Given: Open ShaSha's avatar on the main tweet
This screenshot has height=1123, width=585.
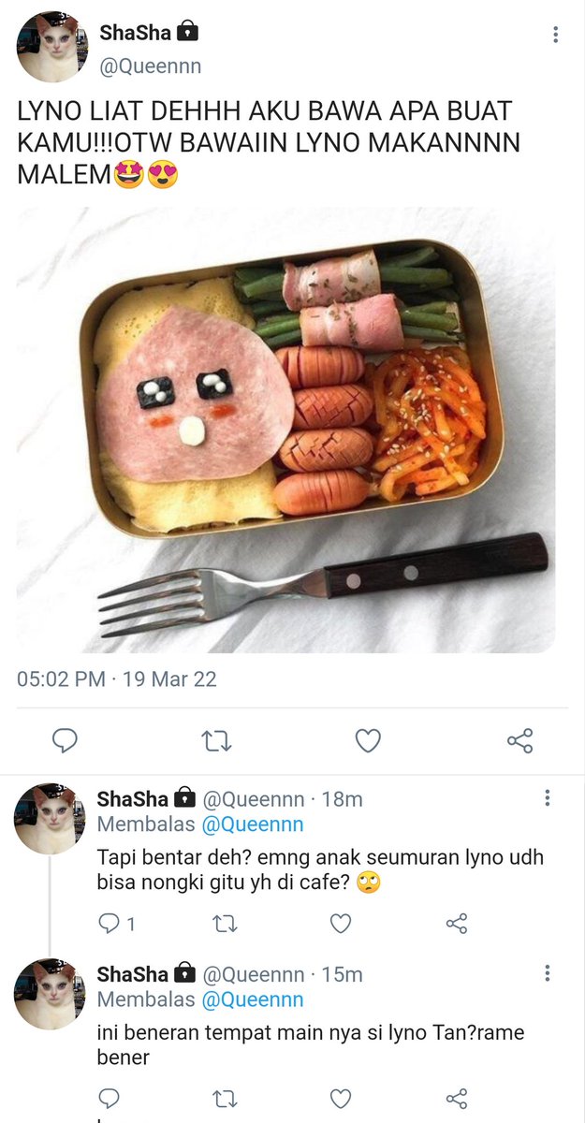Looking at the screenshot, I should [x=51, y=48].
